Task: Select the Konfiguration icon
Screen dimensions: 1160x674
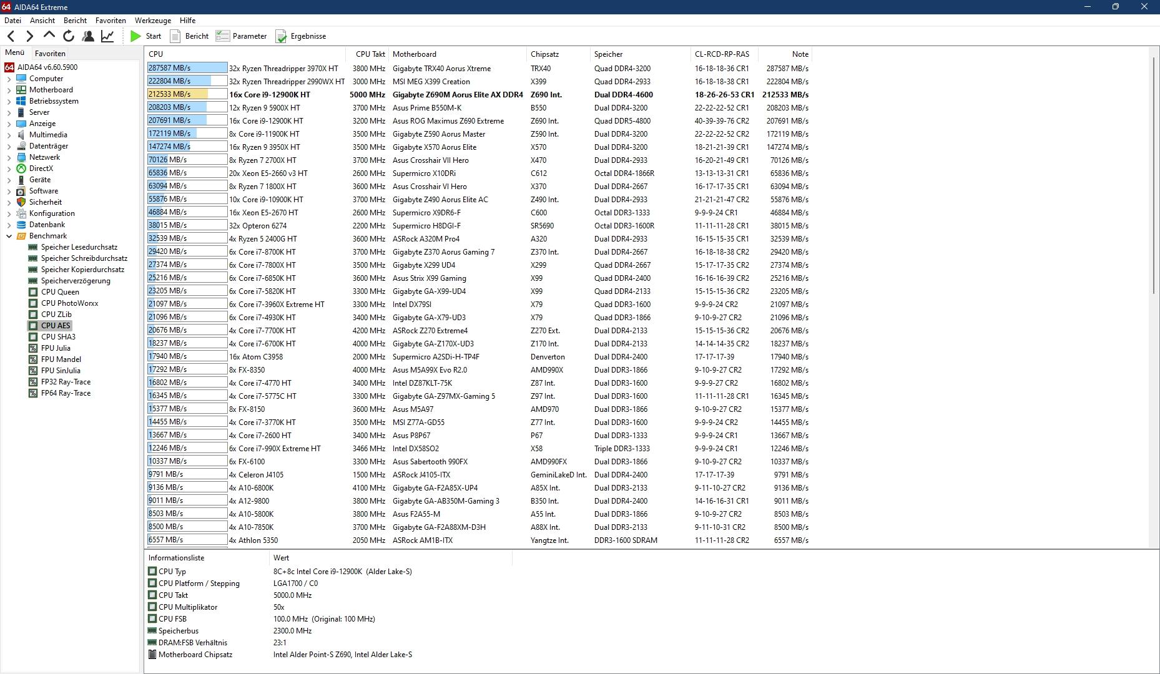Action: tap(21, 213)
